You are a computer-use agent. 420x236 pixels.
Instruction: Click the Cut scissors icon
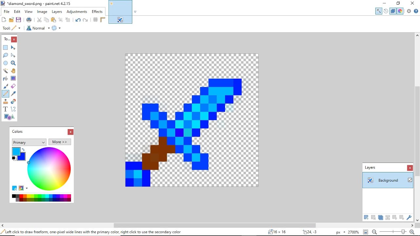pos(39,20)
